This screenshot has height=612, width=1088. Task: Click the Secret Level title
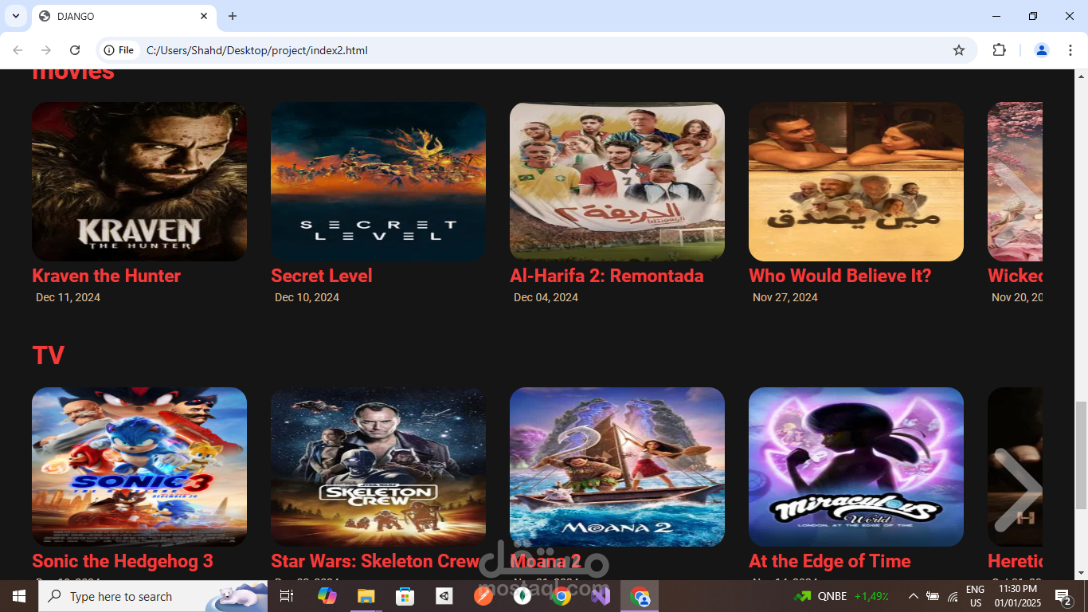[322, 276]
